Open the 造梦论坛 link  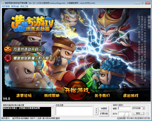click(x=24, y=96)
